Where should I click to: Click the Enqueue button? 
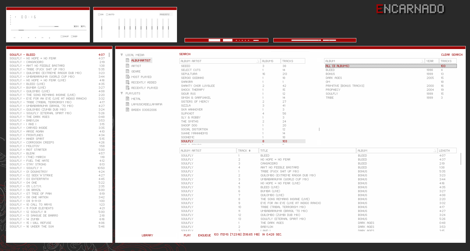click(x=204, y=235)
